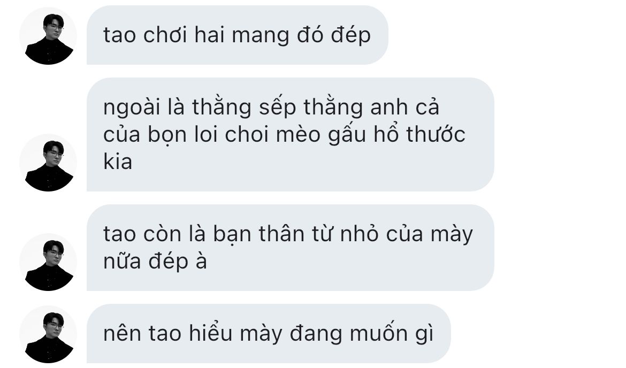Image resolution: width=626 pixels, height=368 pixels.
Task: Tap profile picture beside 'tao còn là bạn thân' message
Action: click(x=48, y=262)
